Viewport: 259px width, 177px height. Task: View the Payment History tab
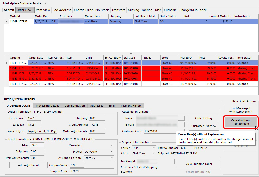(131, 106)
